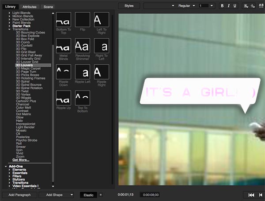Pick the Left To Right preset
This screenshot has height=201, width=265.
[101, 20]
